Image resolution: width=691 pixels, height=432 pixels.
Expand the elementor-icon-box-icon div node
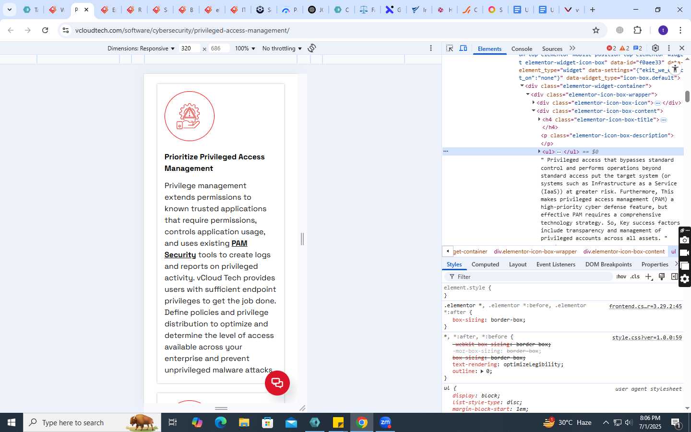534,102
